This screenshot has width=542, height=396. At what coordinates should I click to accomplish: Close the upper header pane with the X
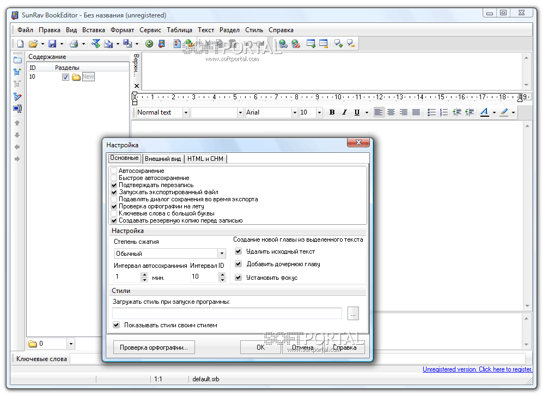point(137,86)
